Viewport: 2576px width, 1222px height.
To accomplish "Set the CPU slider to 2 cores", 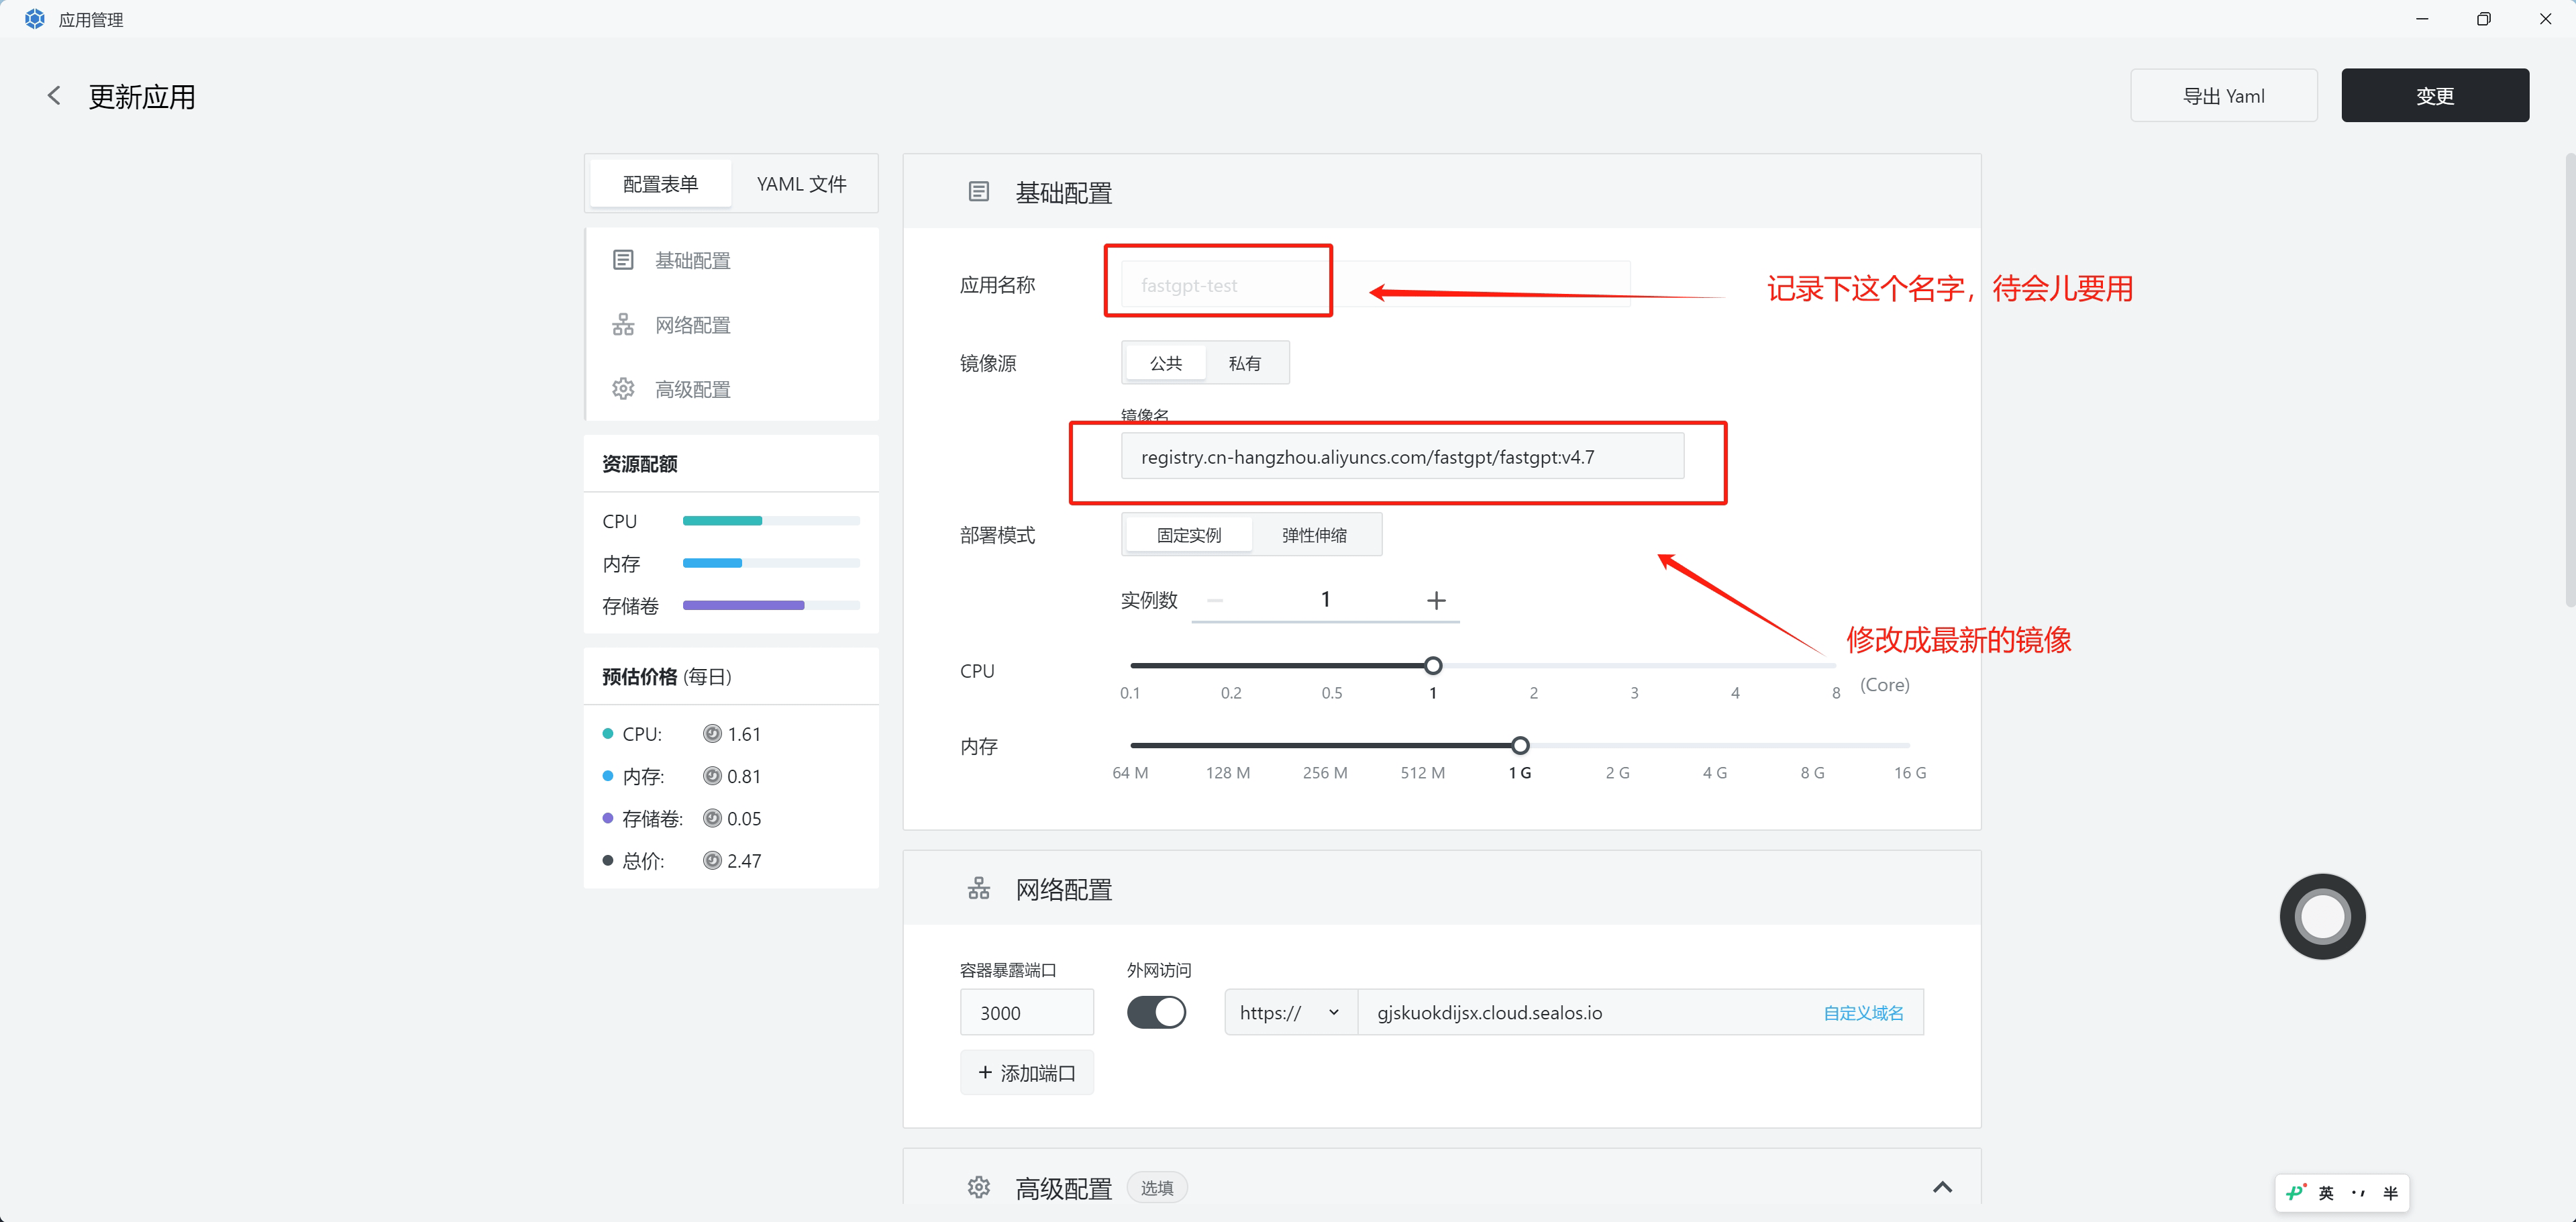I will tap(1533, 666).
